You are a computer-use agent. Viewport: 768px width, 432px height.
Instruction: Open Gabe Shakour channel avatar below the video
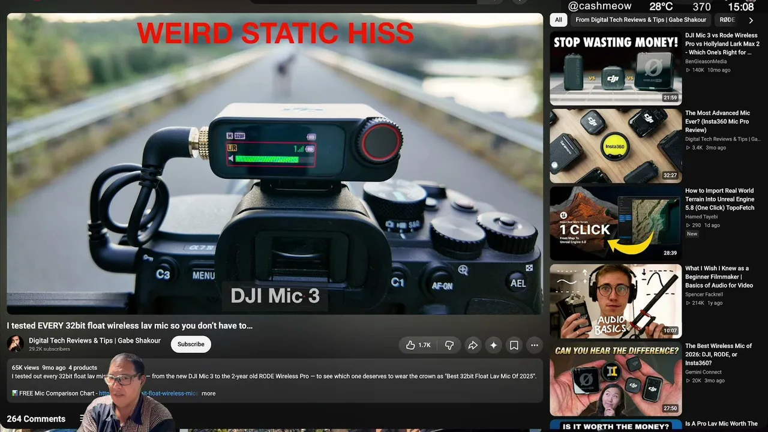click(x=15, y=344)
